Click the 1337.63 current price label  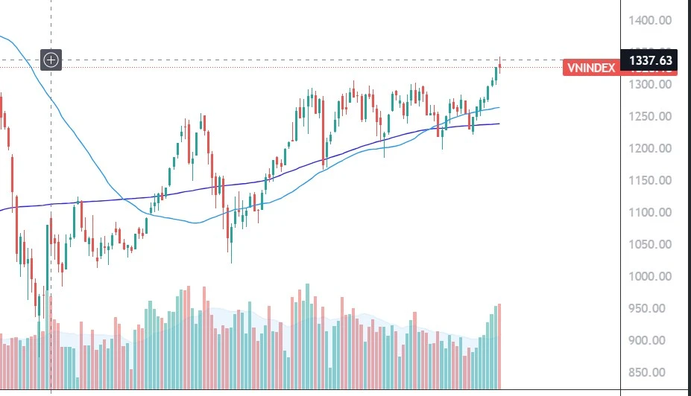[650, 60]
